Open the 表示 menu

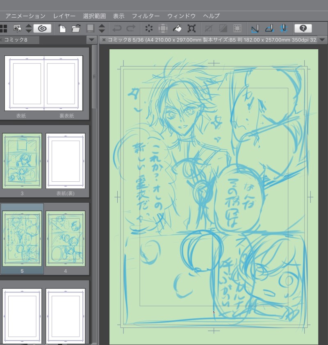[x=119, y=16]
